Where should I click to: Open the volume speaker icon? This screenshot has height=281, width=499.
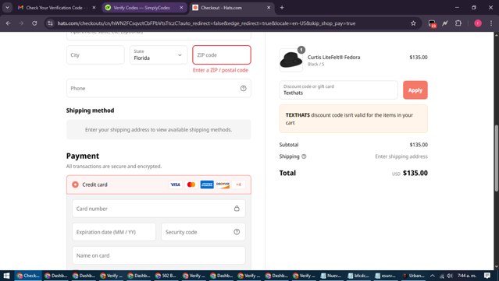450,276
